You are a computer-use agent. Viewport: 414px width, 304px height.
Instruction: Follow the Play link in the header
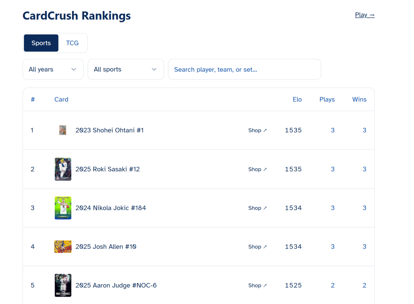pos(365,15)
